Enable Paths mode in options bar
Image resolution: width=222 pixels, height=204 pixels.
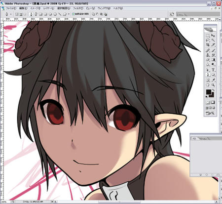point(21,14)
